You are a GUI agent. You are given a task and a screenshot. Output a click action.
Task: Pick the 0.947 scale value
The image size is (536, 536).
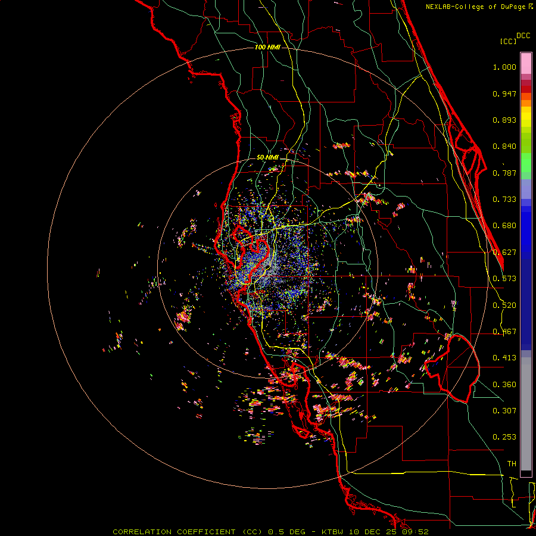coord(504,94)
